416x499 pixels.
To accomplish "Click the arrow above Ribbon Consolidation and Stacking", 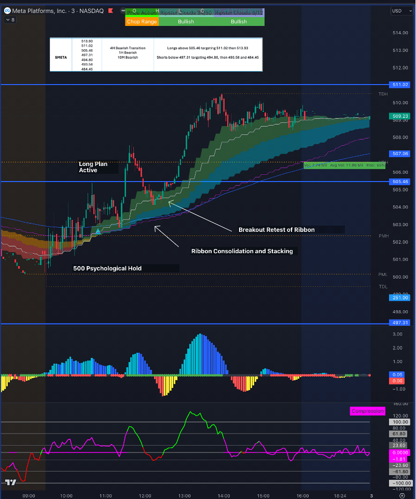I will click(x=166, y=236).
